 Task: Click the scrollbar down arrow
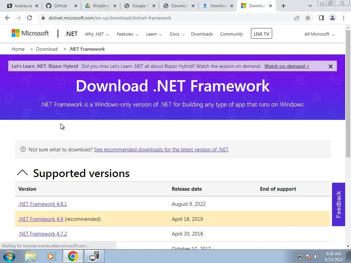(x=348, y=246)
